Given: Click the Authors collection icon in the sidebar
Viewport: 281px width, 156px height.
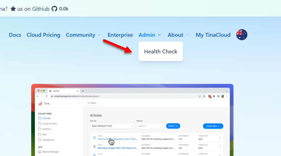Looking at the screenshot, I should [x=39, y=129].
